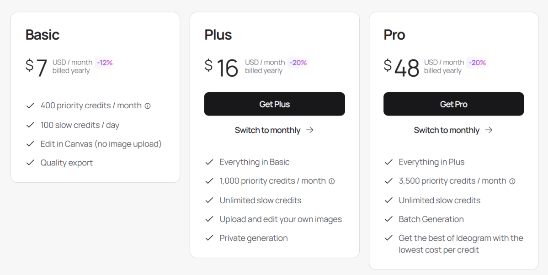Click the Basic plan -12% discount badge

[105, 63]
